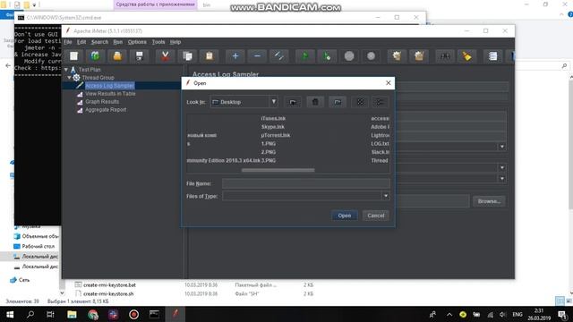The image size is (573, 322).
Task: Click the Collapse All minus icon
Action: point(257,56)
